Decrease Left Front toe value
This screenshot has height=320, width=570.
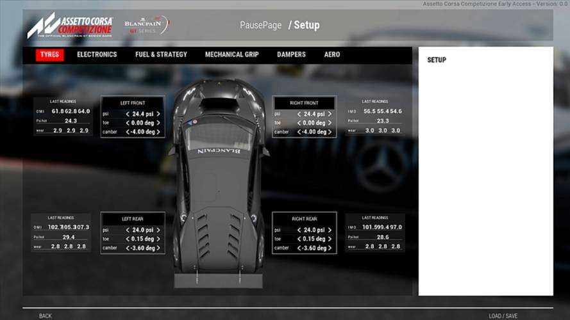[128, 123]
